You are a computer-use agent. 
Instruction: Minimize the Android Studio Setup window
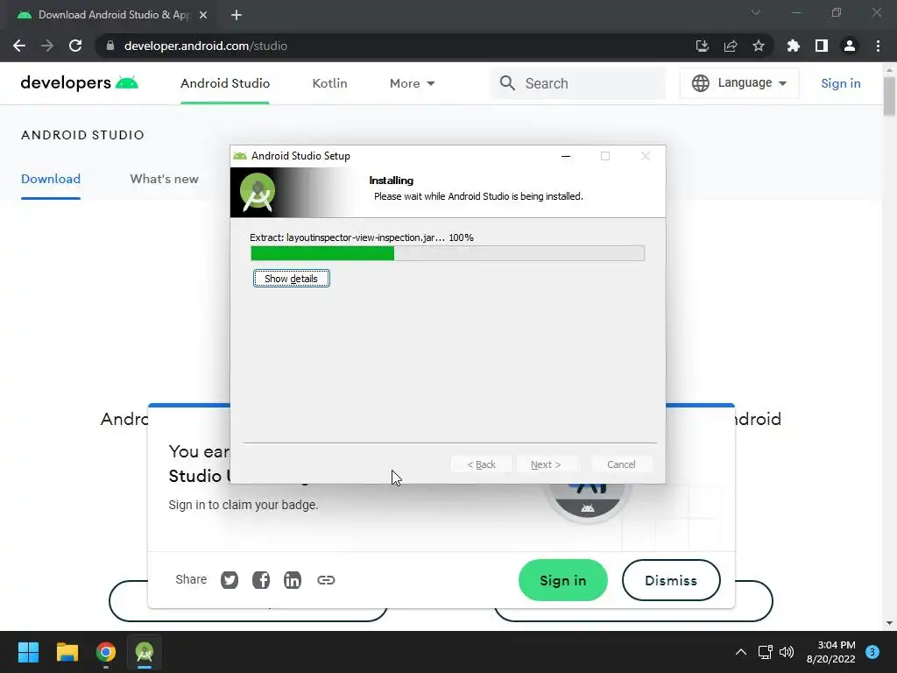pyautogui.click(x=566, y=156)
